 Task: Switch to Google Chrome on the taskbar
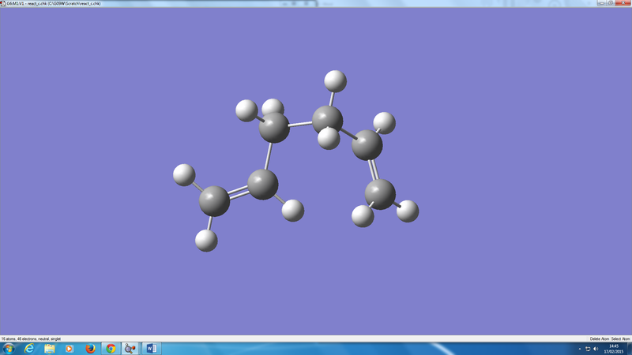click(111, 349)
